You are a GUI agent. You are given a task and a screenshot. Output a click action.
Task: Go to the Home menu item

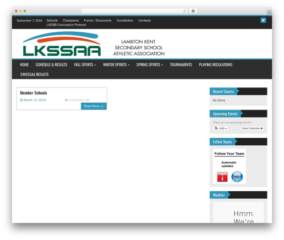(x=24, y=65)
